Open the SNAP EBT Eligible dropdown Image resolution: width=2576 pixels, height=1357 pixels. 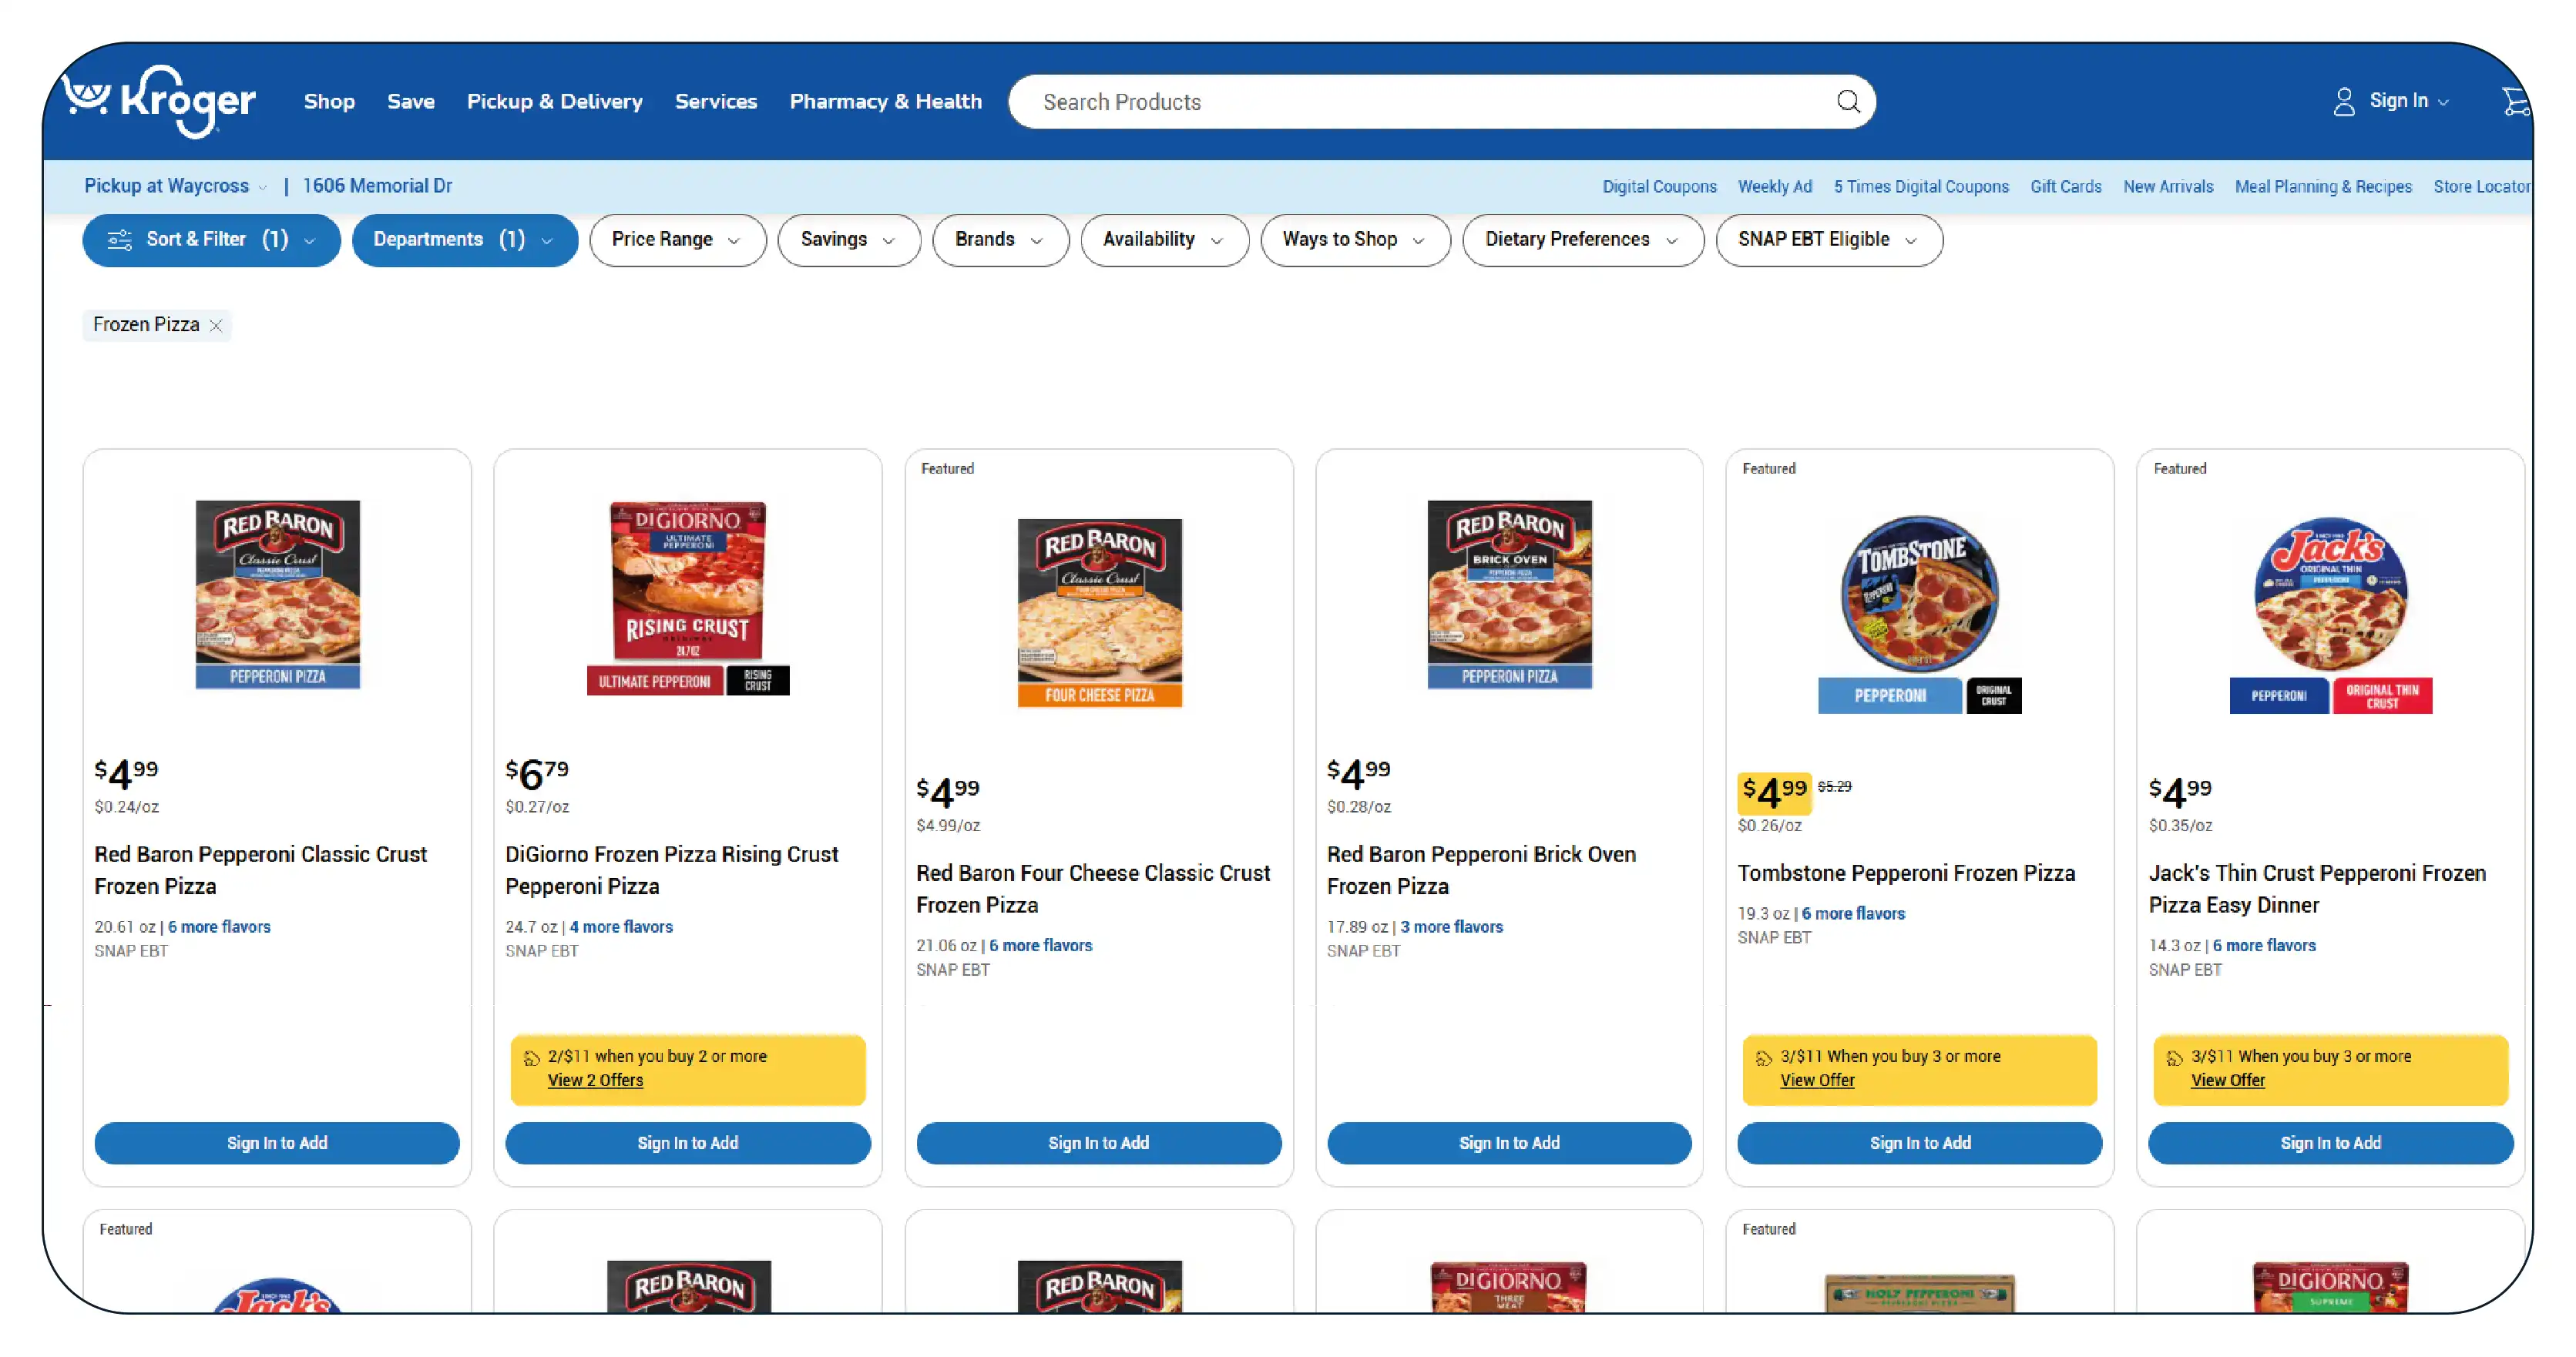coord(1828,240)
